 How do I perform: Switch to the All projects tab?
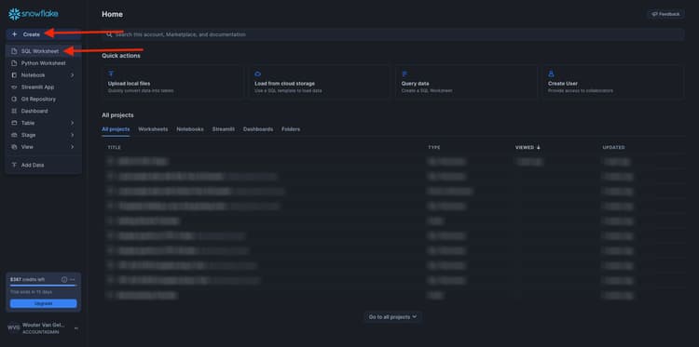[116, 129]
